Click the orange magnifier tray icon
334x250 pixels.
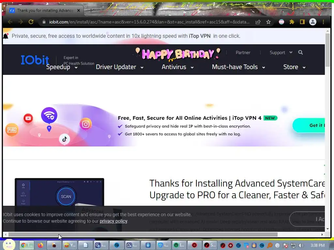point(270,245)
